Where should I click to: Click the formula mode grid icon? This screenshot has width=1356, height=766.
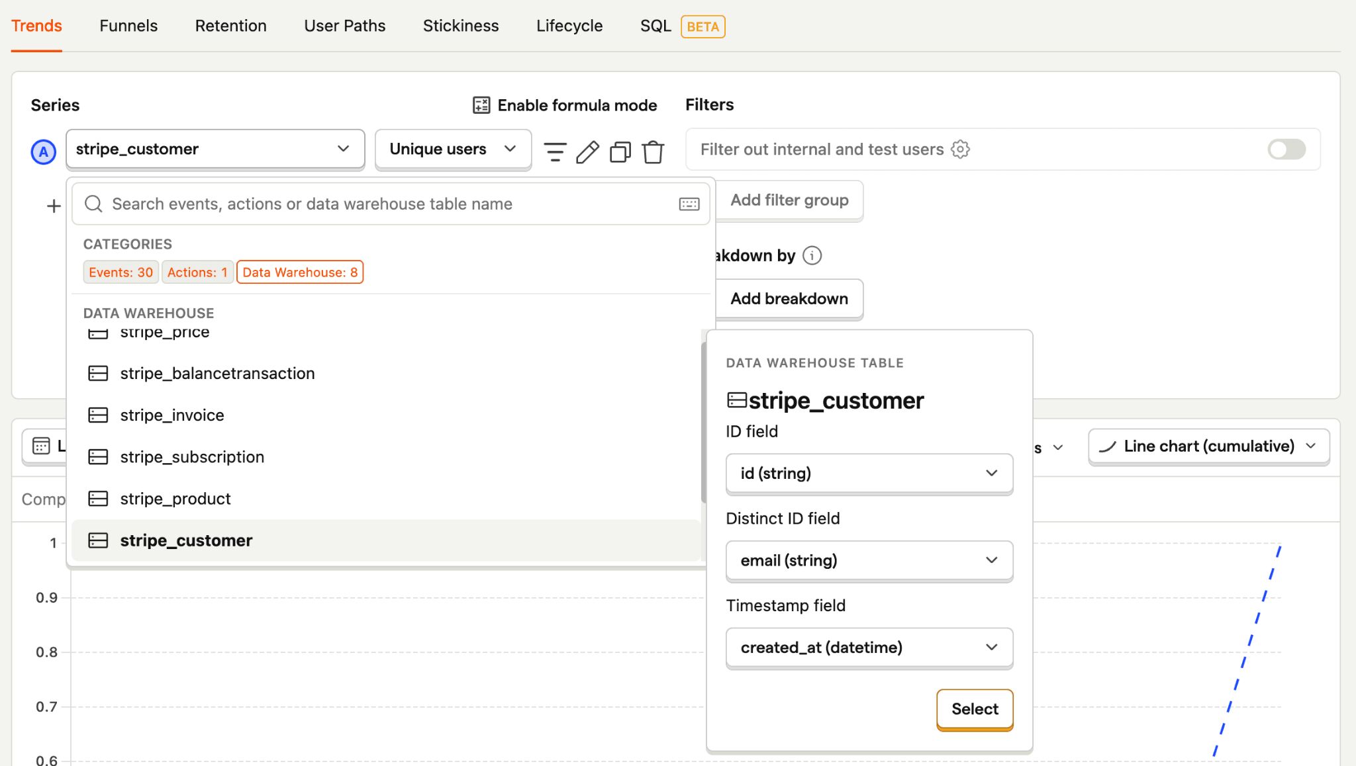point(481,105)
